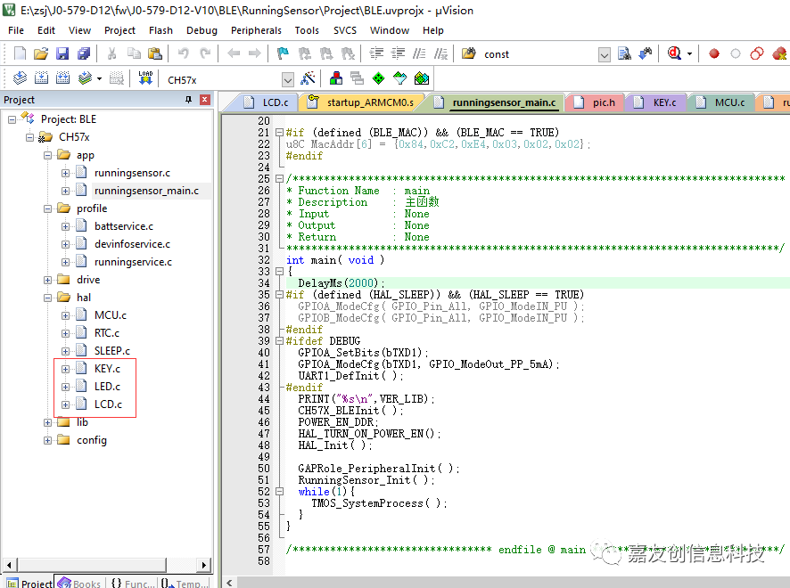Start debug session icon
The height and width of the screenshot is (588, 790).
675,53
